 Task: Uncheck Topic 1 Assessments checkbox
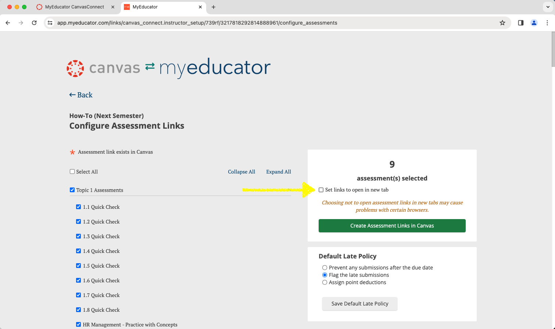pos(72,190)
